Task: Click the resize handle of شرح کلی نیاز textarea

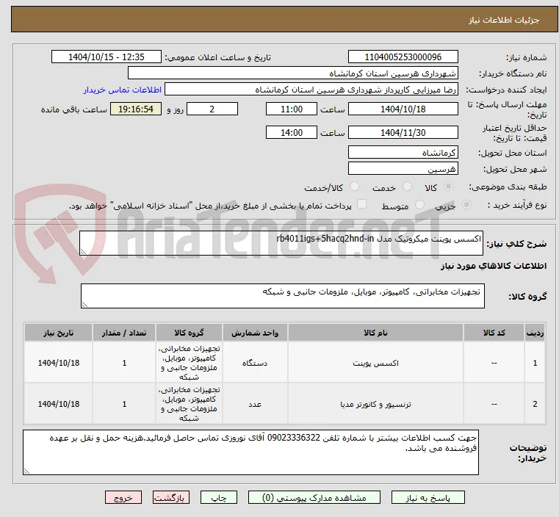Action: [83, 252]
